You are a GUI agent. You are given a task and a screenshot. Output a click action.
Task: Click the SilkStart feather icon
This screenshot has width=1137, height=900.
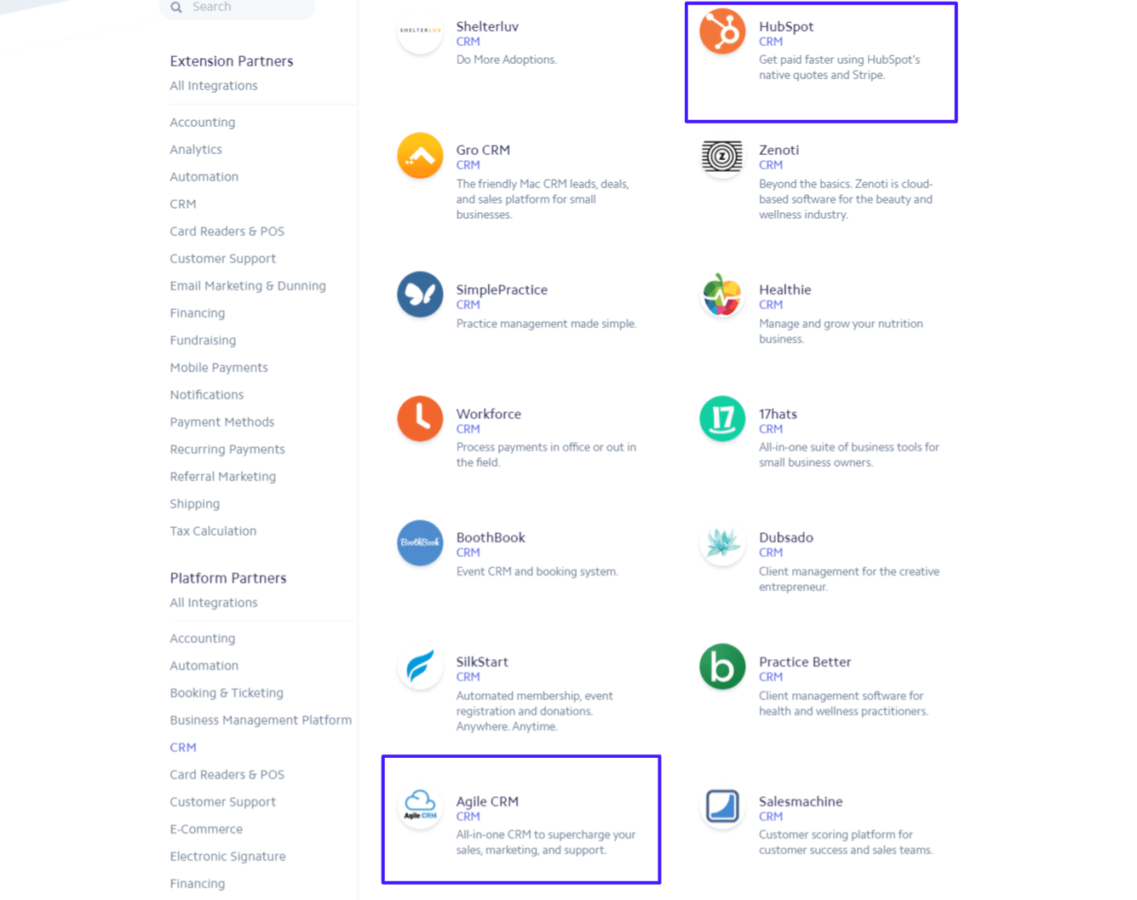[420, 667]
